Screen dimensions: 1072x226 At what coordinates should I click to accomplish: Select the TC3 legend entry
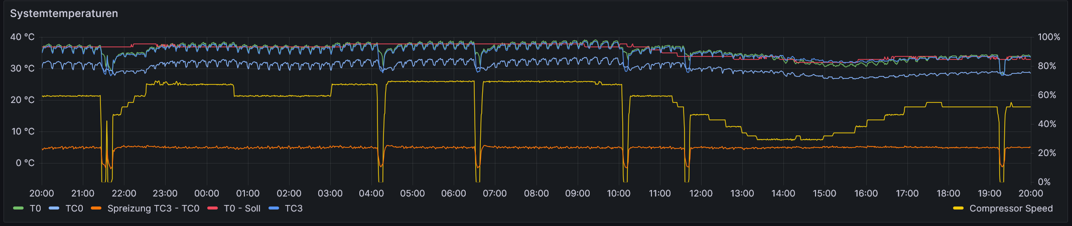click(x=294, y=208)
